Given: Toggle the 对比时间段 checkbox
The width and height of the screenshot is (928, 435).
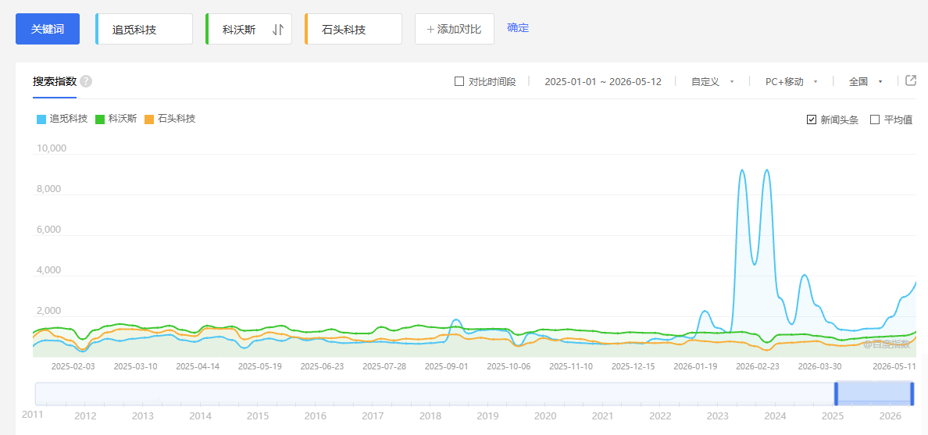Looking at the screenshot, I should (459, 82).
